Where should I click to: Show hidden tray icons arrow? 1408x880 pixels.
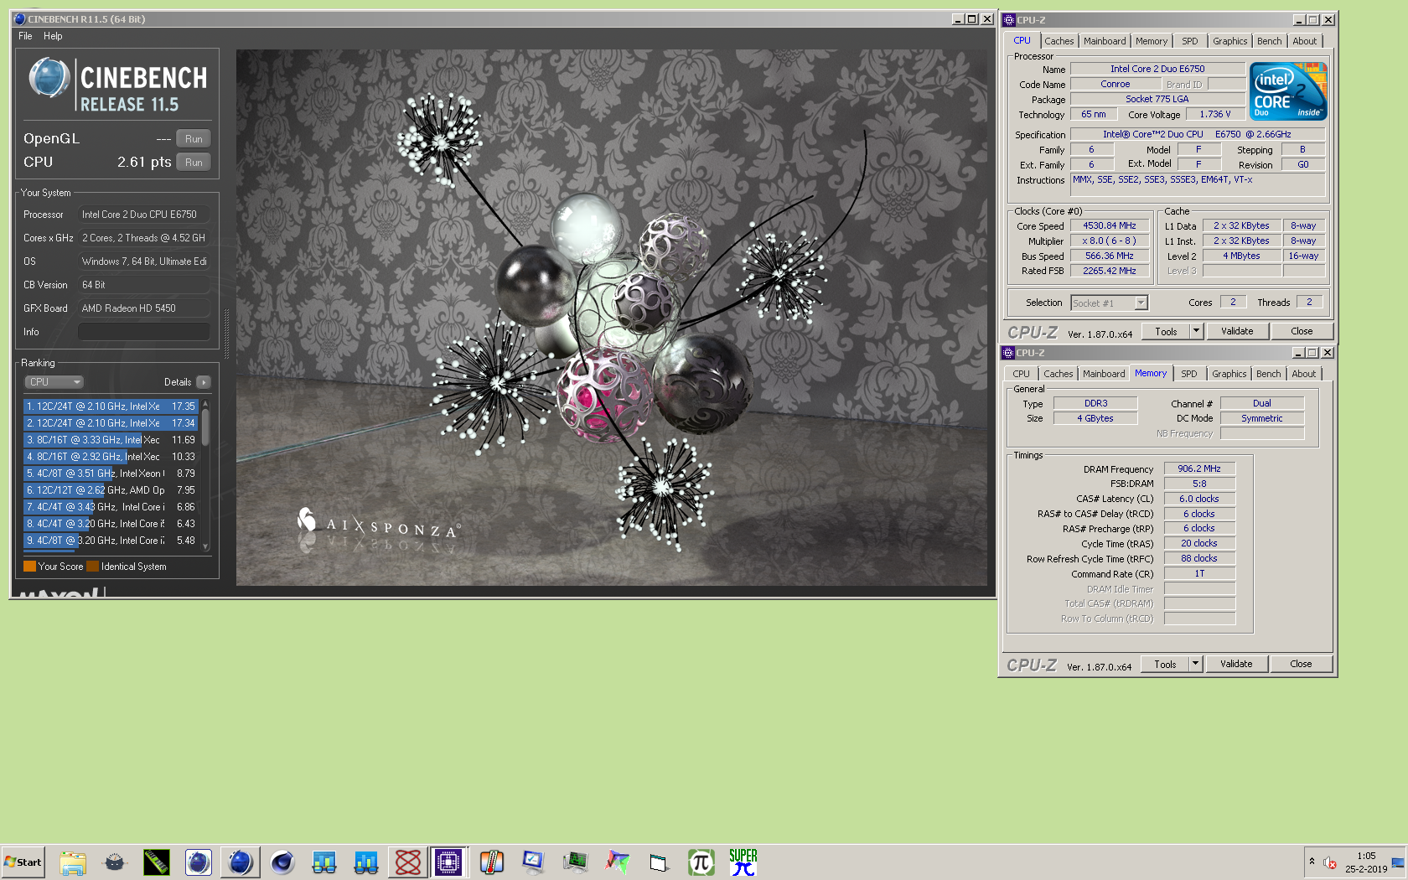click(1312, 862)
